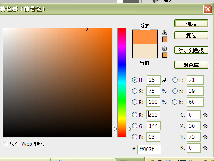Select the R red radio button
214x161 pixels.
tap(134, 114)
